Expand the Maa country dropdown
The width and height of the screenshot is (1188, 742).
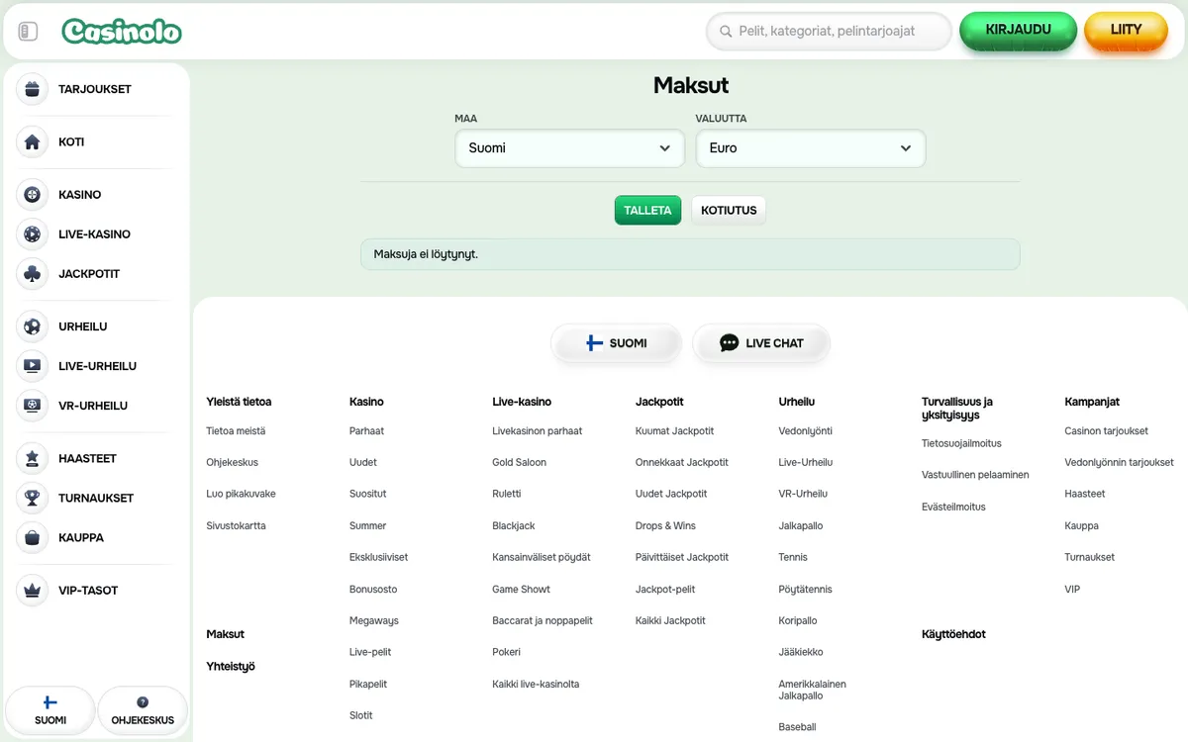pos(569,148)
